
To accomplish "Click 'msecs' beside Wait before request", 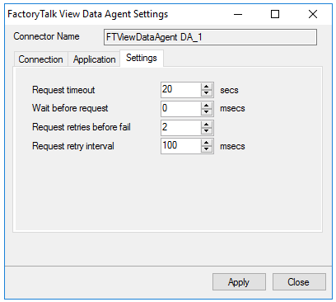I will [x=232, y=108].
